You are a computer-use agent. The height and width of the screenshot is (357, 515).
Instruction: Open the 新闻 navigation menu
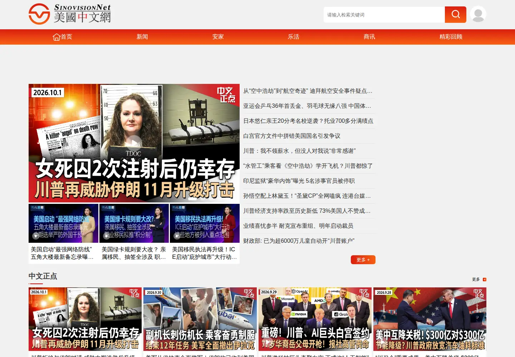point(142,37)
